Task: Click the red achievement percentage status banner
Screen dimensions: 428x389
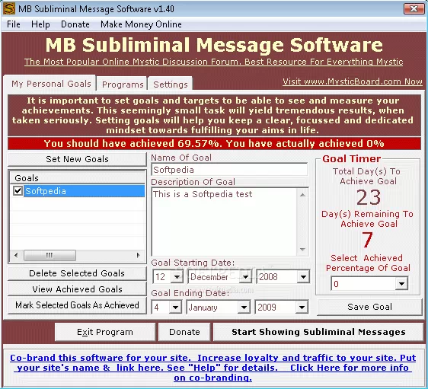Action: (214, 143)
